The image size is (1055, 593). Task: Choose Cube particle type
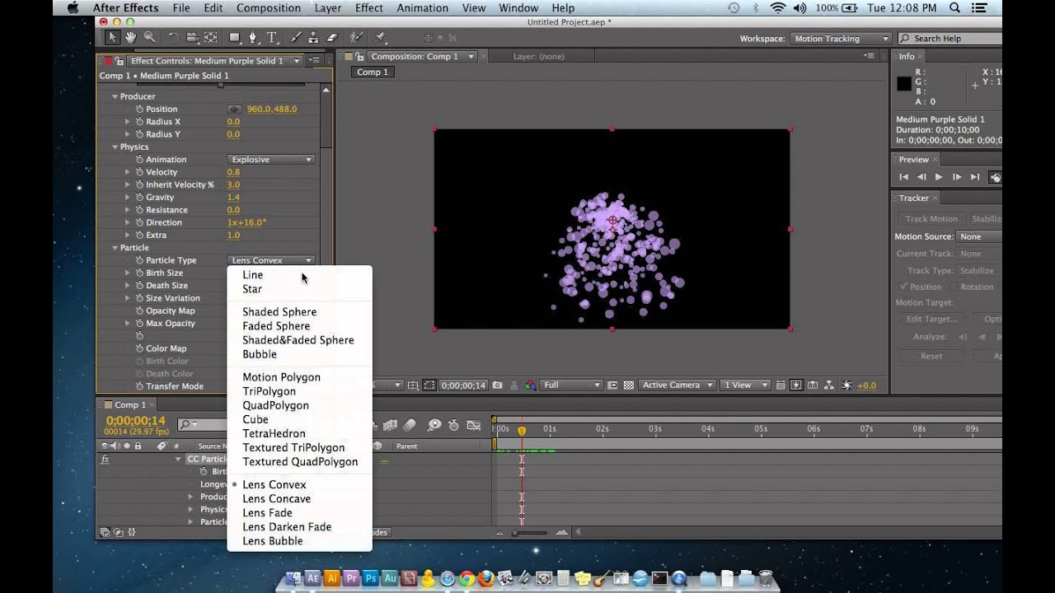click(x=256, y=420)
